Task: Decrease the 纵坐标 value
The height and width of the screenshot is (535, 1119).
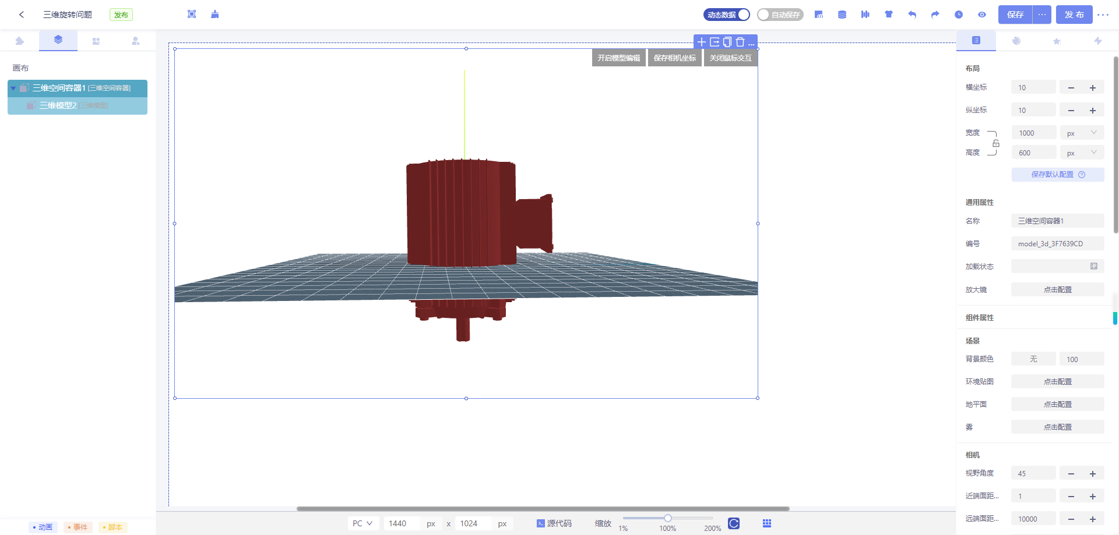Action: pos(1071,111)
